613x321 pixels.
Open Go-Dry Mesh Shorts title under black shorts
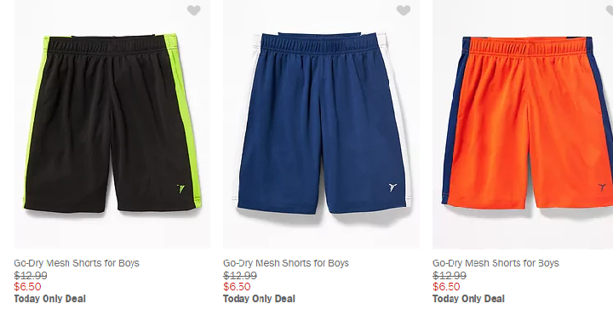pos(77,263)
